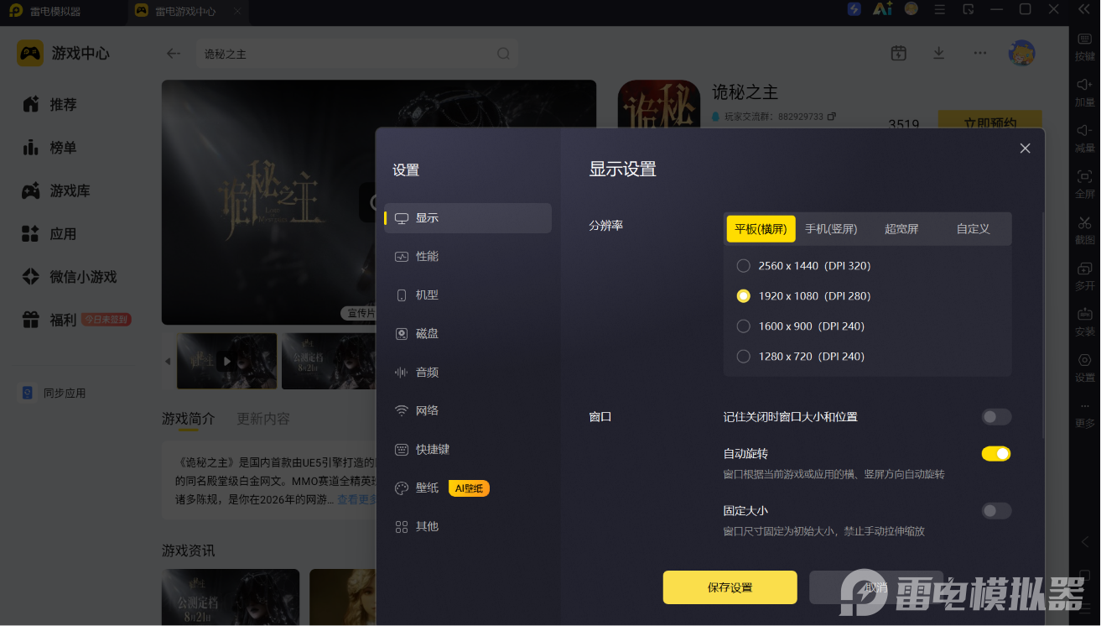The image size is (1101, 626).
Task: Click the window resize icon in title bar
Action: tap(969, 9)
